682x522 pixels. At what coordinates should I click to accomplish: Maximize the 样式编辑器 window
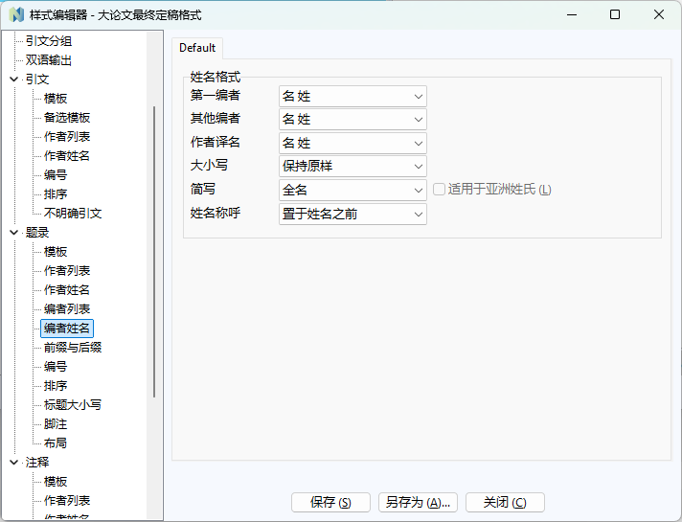point(615,14)
